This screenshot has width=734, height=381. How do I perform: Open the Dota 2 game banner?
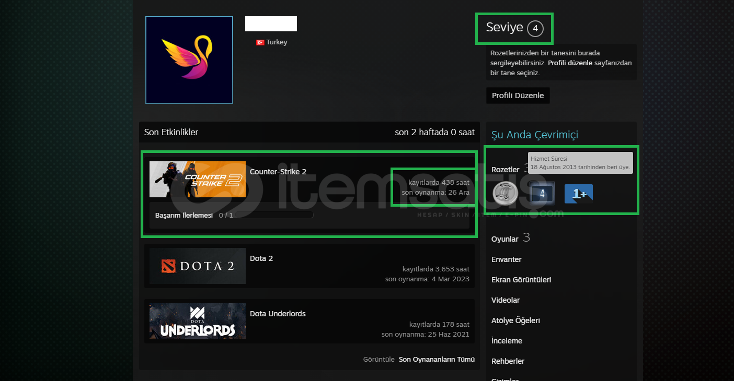[198, 266]
